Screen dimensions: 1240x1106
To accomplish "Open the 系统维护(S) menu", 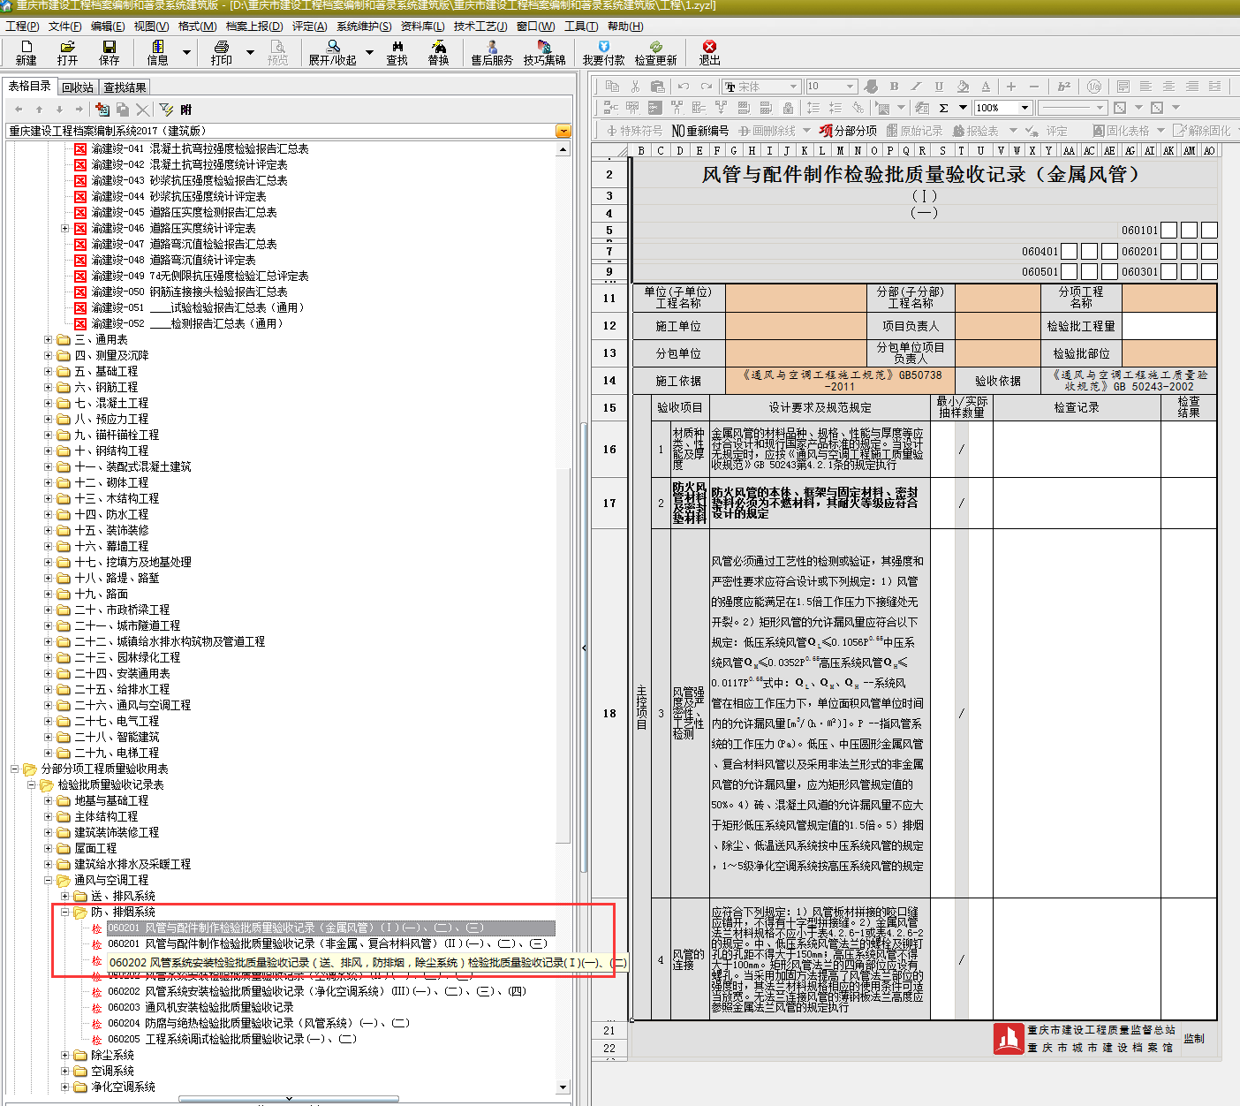I will tap(364, 27).
